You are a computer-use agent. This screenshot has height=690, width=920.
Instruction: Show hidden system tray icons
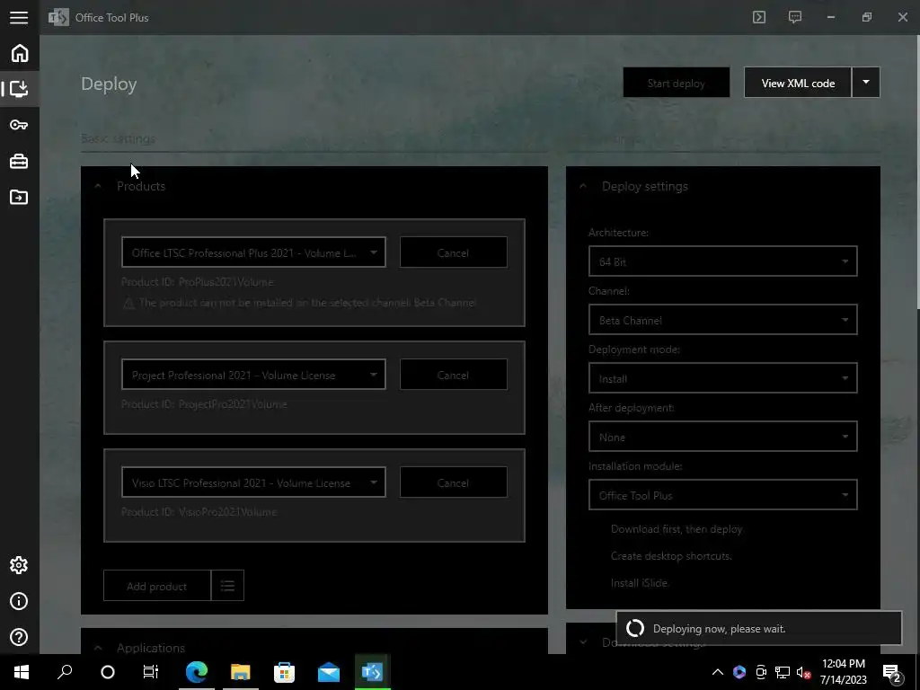click(718, 672)
